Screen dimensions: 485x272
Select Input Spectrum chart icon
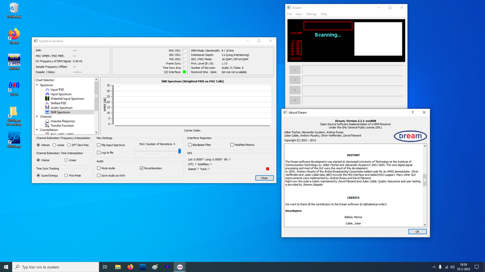pos(47,94)
